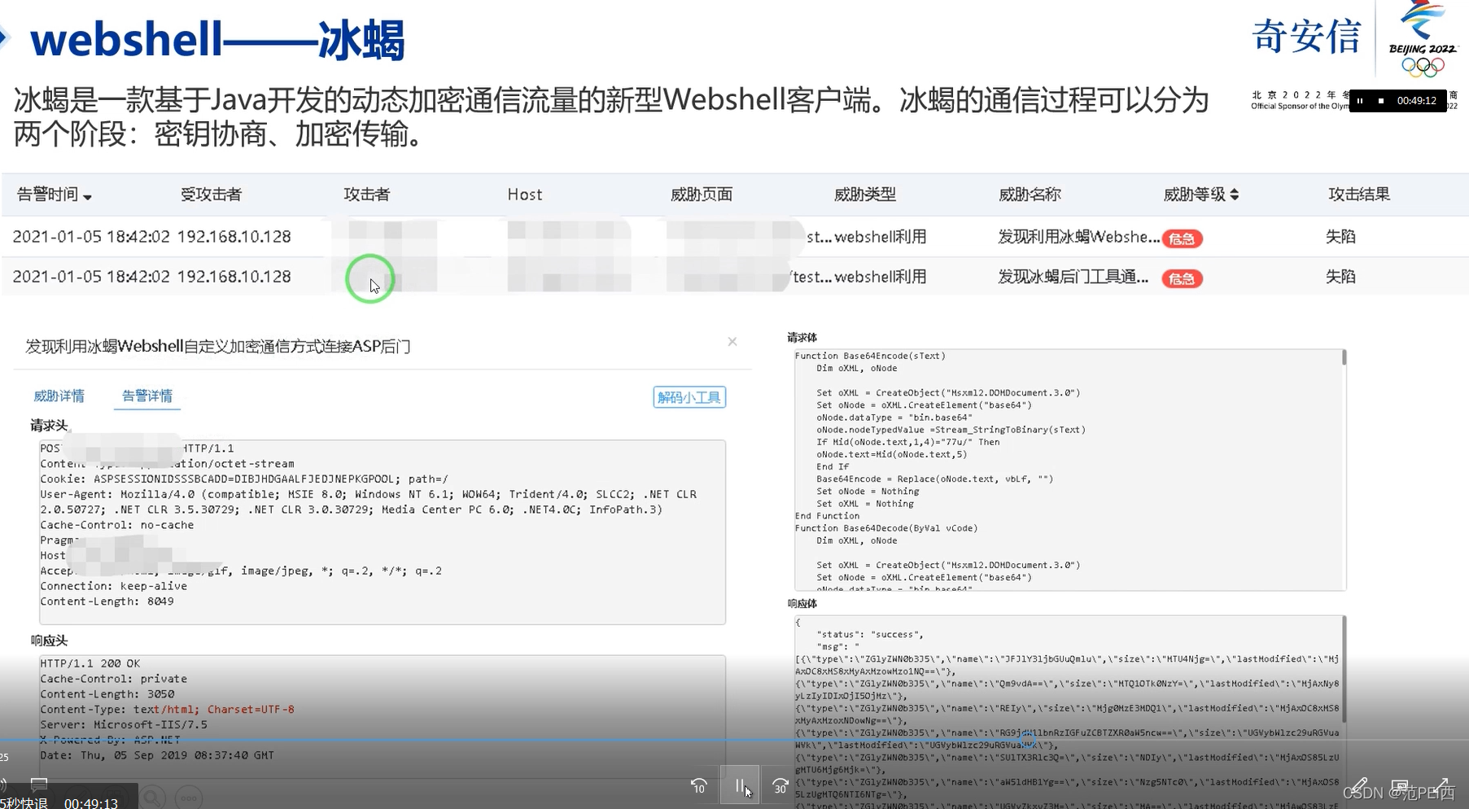Rewind 10 seconds in the video player
Viewport: 1469px width, 809px height.
[x=699, y=786]
